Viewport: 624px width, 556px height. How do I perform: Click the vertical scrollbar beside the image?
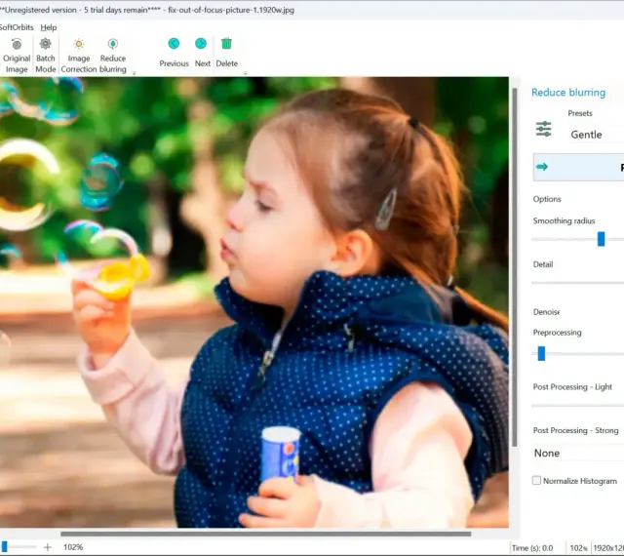(515, 267)
